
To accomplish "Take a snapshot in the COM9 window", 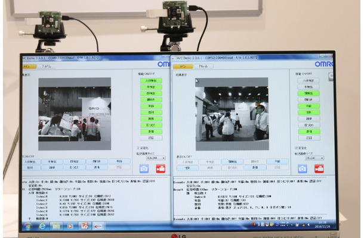I will (x=144, y=168).
